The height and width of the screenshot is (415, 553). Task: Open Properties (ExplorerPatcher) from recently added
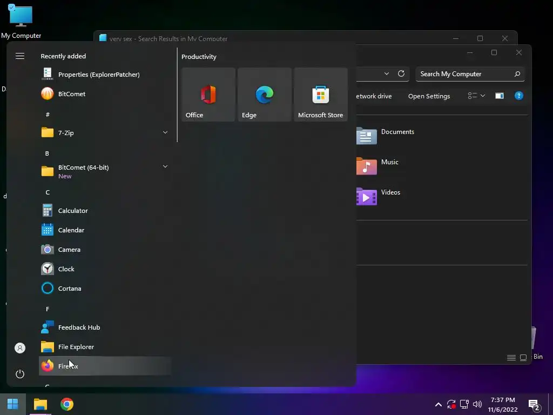pyautogui.click(x=105, y=75)
